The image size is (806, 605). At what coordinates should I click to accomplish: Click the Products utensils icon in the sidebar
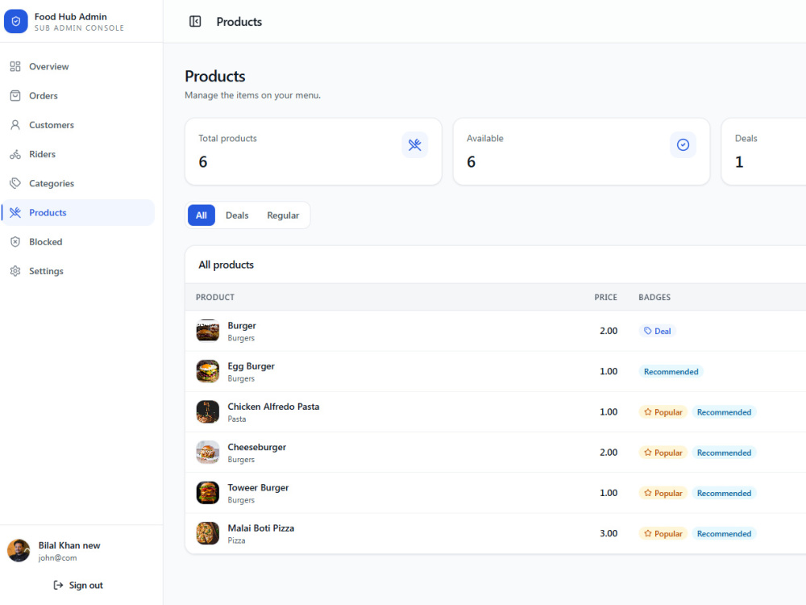[15, 212]
